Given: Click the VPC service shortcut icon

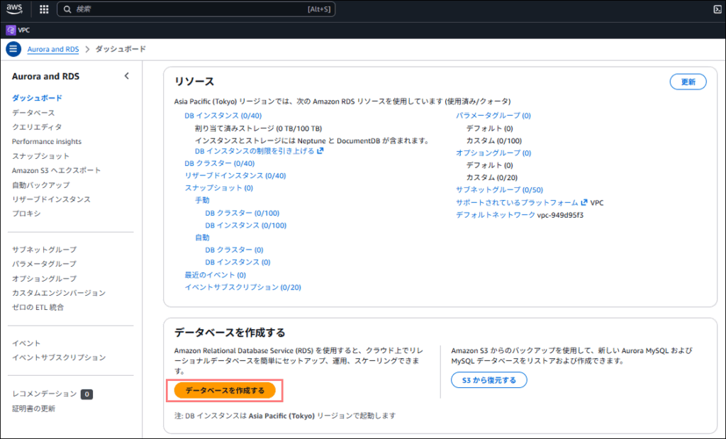Looking at the screenshot, I should coord(11,30).
